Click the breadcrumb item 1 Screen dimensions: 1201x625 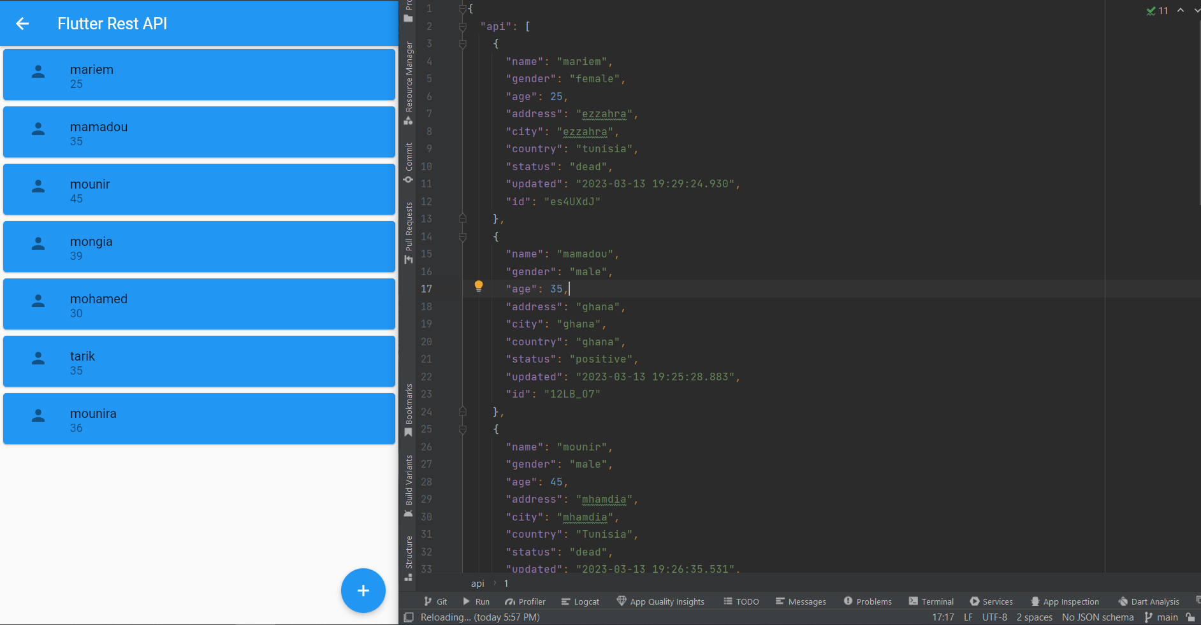(x=506, y=584)
